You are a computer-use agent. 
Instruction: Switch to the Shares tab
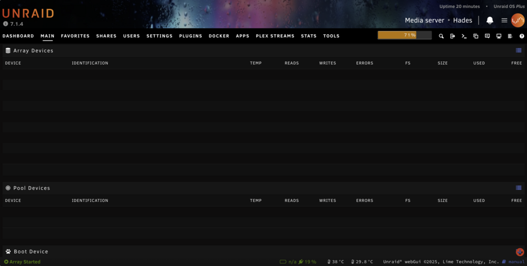click(106, 36)
